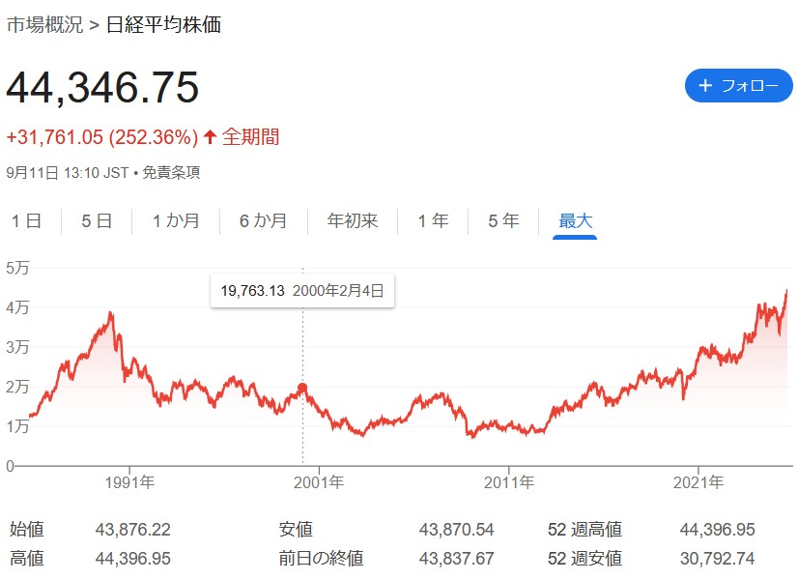
Task: Click the 高値 label in the left column
Action: [x=27, y=558]
